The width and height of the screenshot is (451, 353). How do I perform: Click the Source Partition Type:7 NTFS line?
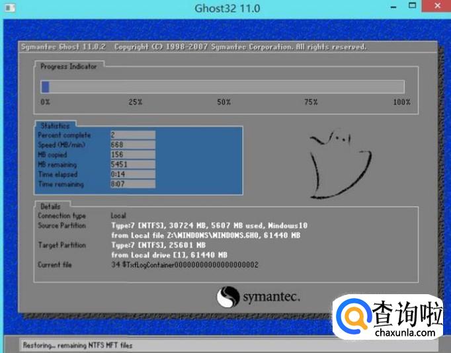pos(210,225)
